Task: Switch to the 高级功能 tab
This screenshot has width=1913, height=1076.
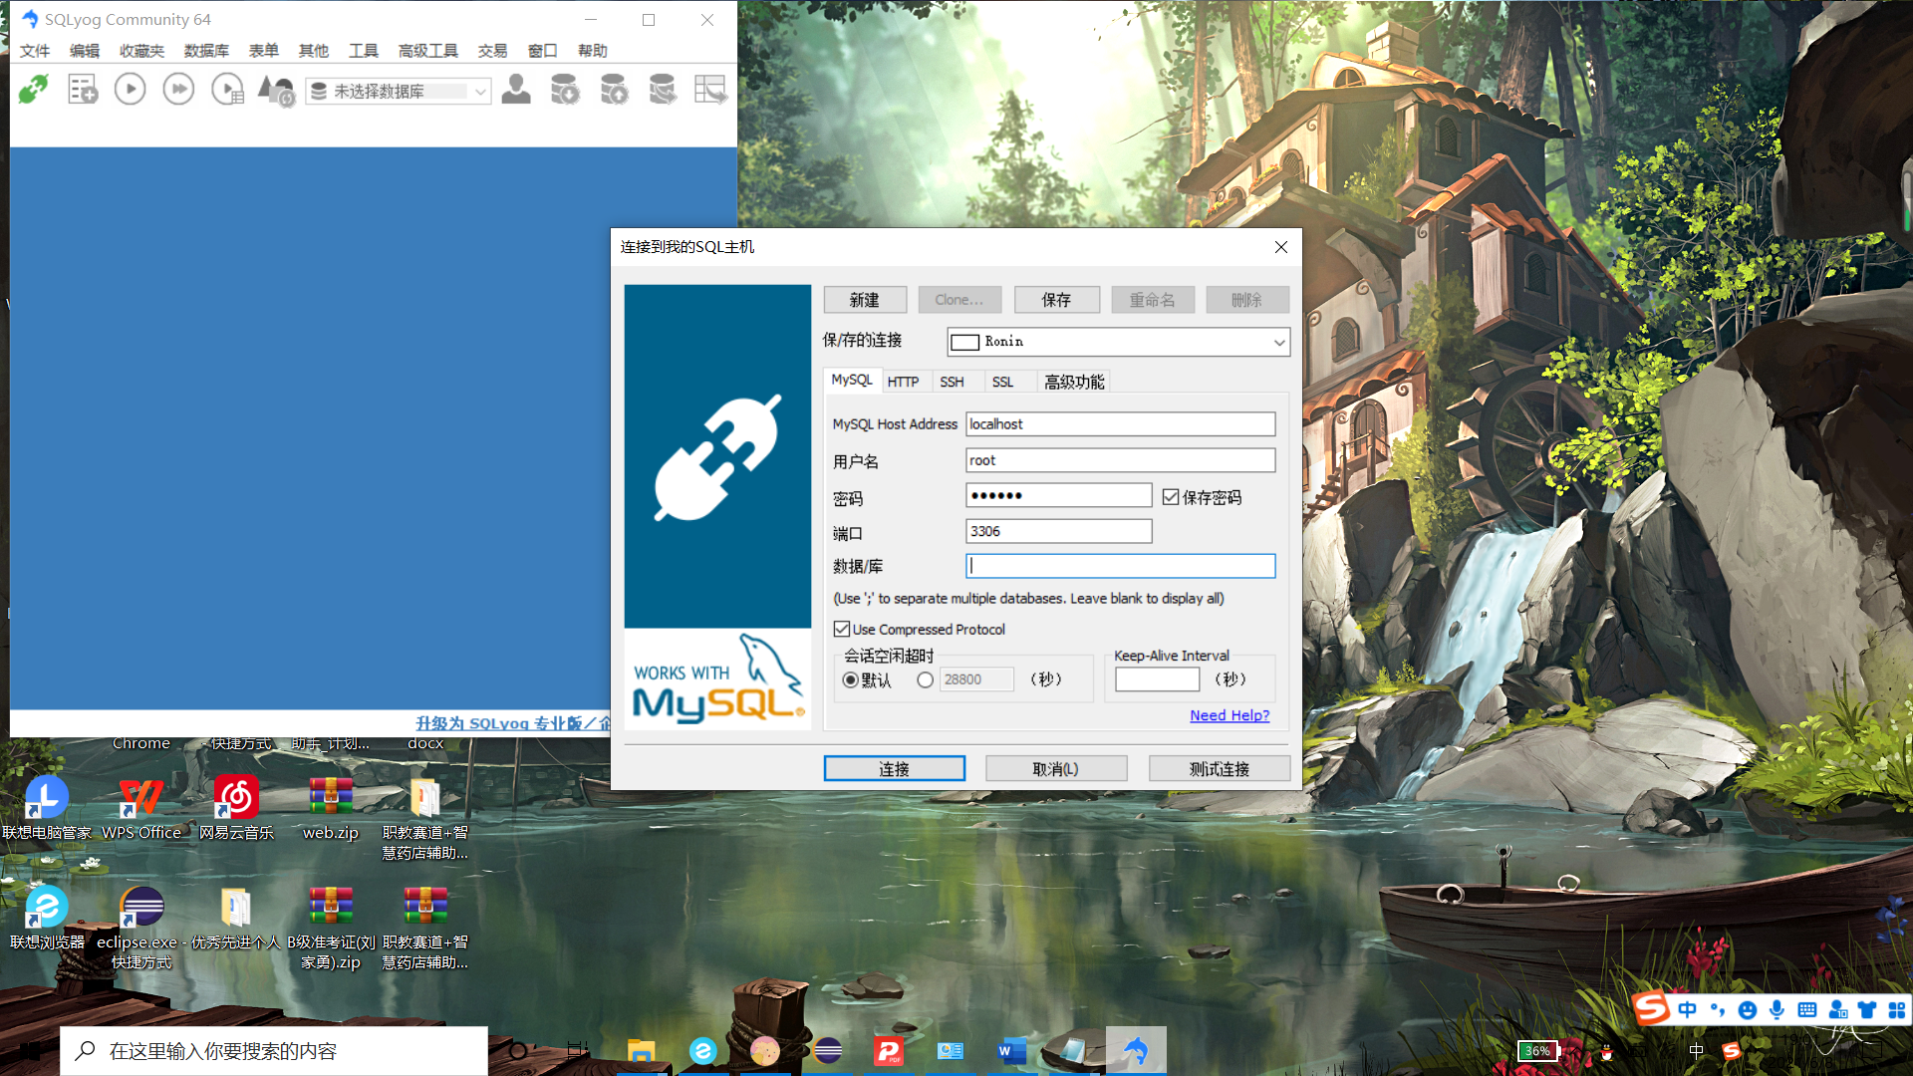Action: 1073,382
